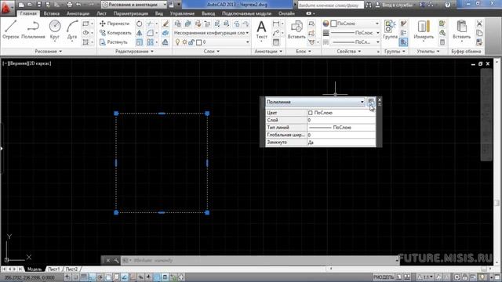Viewport: 502px width, 282px height.
Task: Expand the Утилиты panel
Action: [x=428, y=52]
